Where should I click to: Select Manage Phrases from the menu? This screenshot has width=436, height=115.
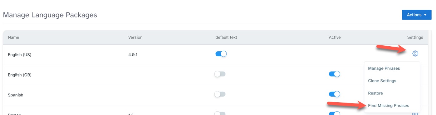[x=384, y=68]
